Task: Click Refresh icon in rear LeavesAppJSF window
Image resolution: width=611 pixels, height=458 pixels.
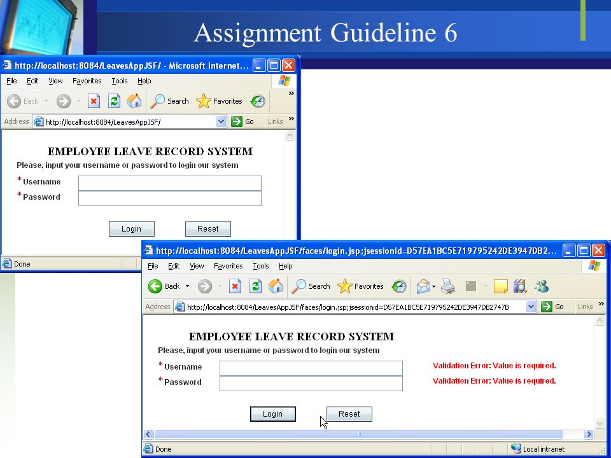Action: click(114, 101)
